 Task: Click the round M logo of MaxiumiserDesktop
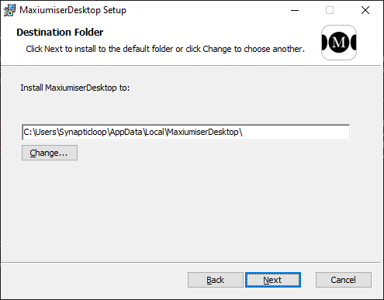[x=339, y=43]
